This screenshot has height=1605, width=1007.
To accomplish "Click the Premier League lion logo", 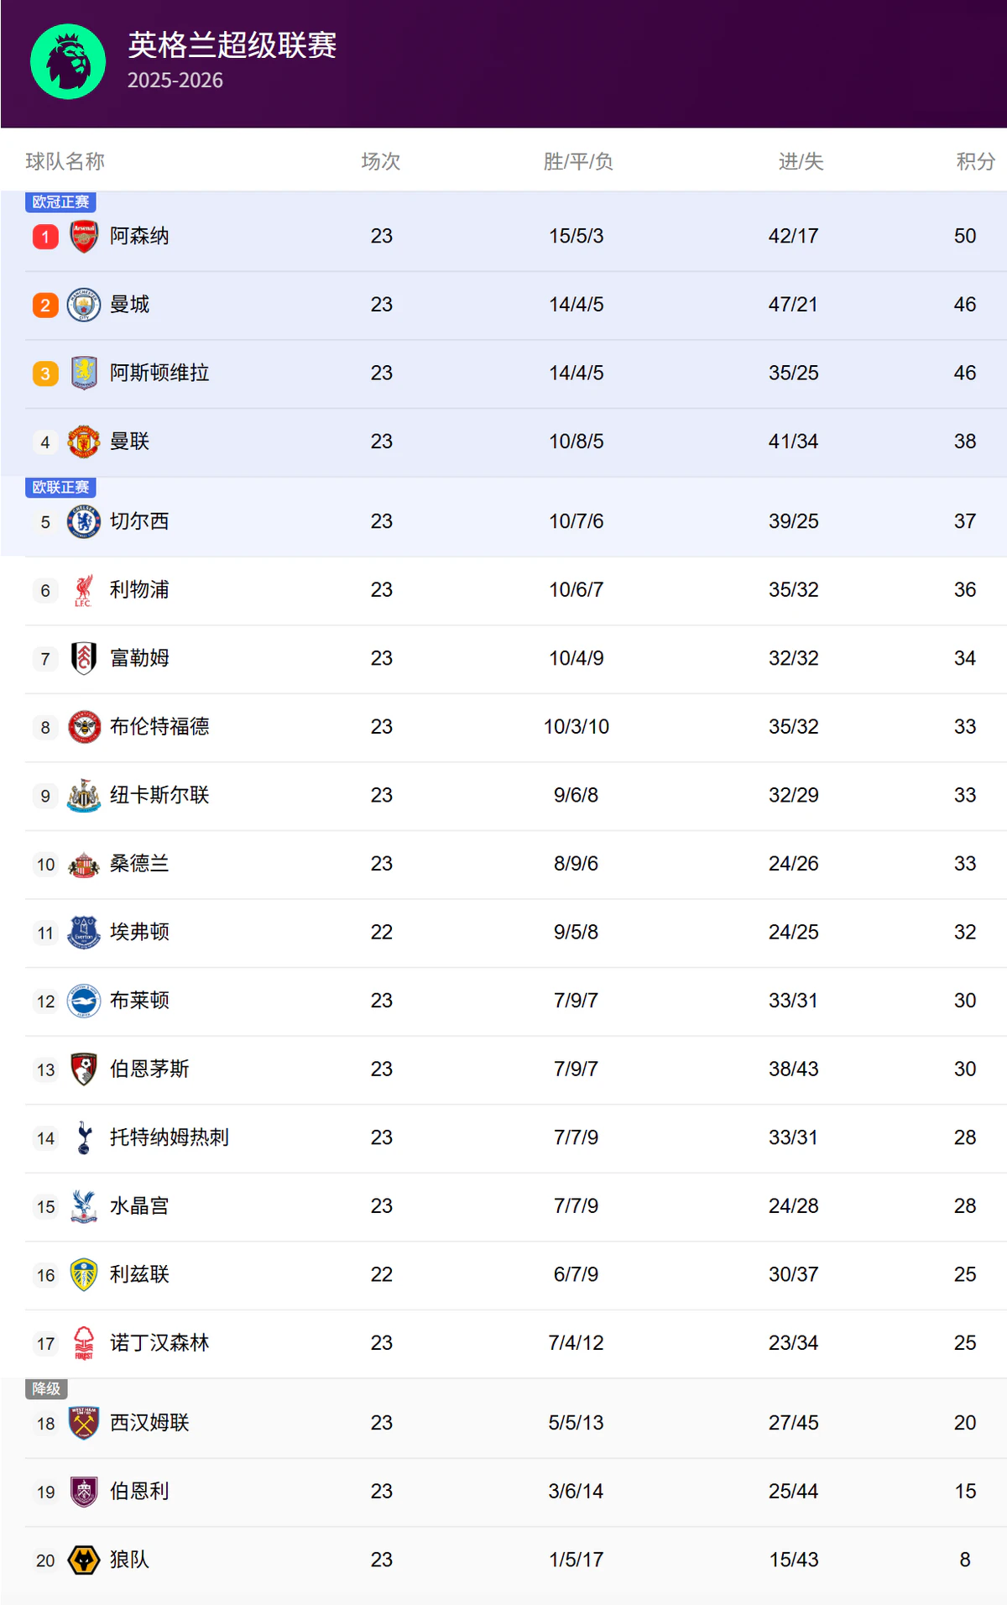I will pos(68,61).
